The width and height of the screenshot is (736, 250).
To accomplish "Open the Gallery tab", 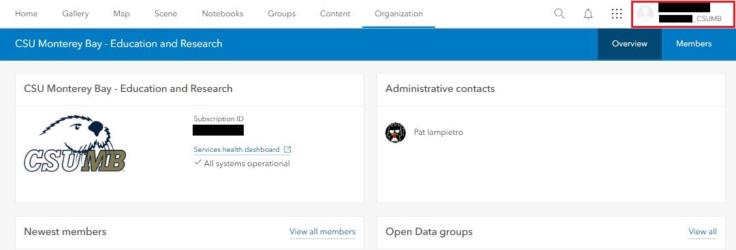I will coord(76,14).
